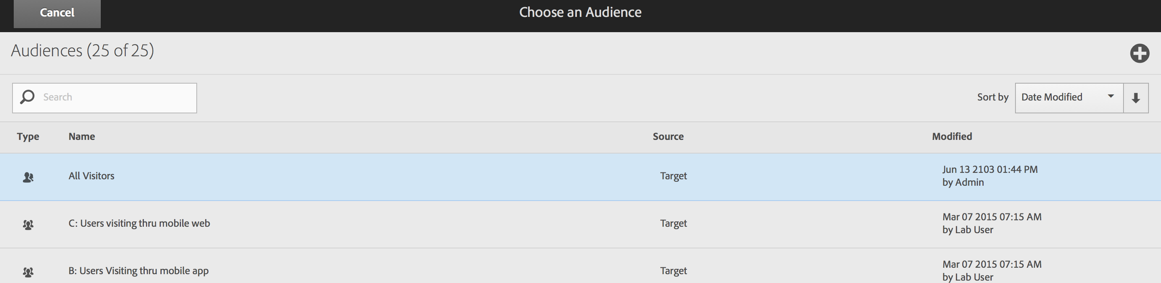Click the mobile app audience type icon
Image resolution: width=1161 pixels, height=283 pixels.
(x=28, y=272)
